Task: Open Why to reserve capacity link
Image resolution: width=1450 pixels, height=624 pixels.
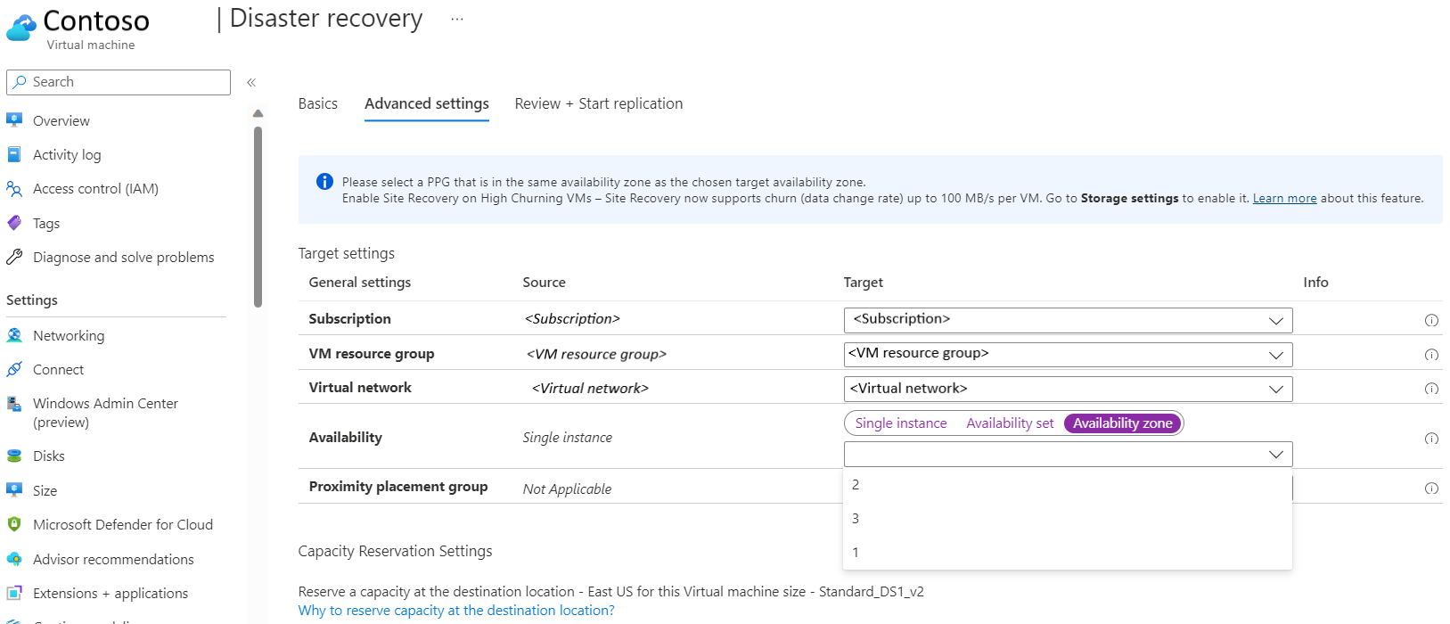Action: (455, 611)
